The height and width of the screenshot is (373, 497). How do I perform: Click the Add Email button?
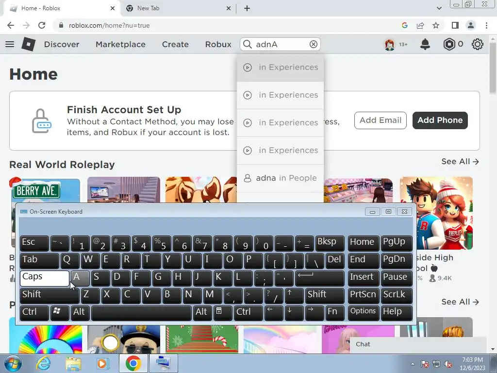coord(381,120)
